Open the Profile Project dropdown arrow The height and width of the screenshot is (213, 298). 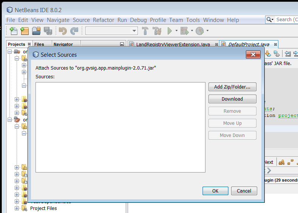click(x=207, y=31)
